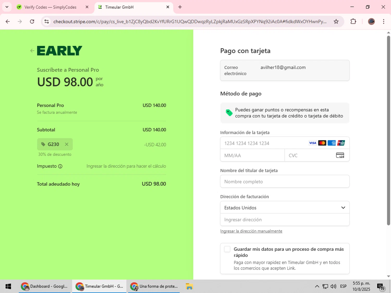The height and width of the screenshot is (293, 391).
Task: Click the volume speaker tray icon
Action: click(333, 286)
